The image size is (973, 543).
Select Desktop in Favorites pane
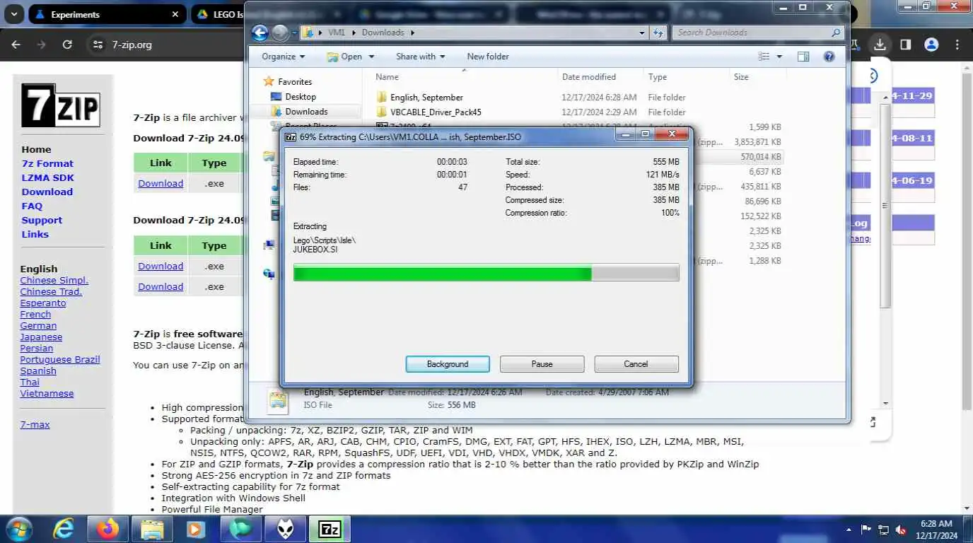pos(301,97)
